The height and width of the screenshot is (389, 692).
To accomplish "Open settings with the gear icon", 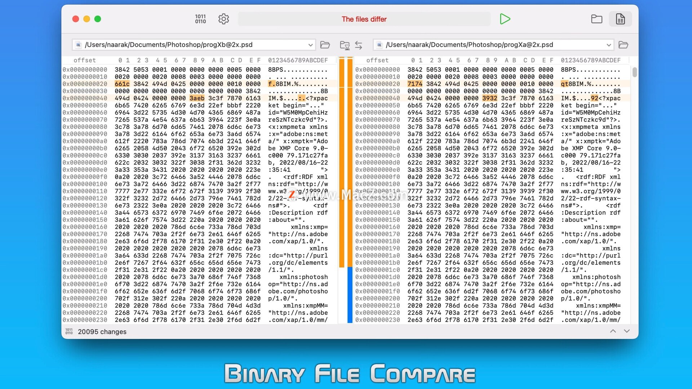I will tap(224, 19).
